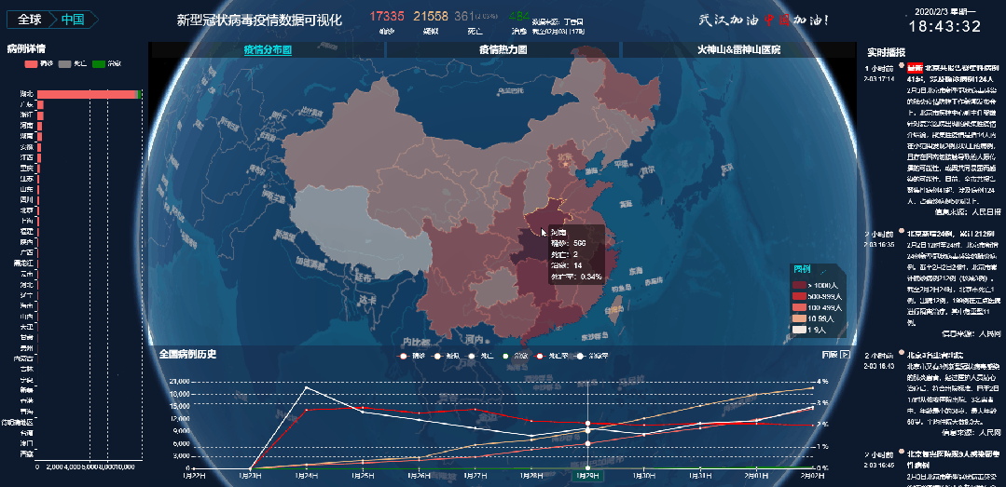Screen dimensions: 1006x487
Task: Switch to the 中国 China view
Action: [73, 20]
